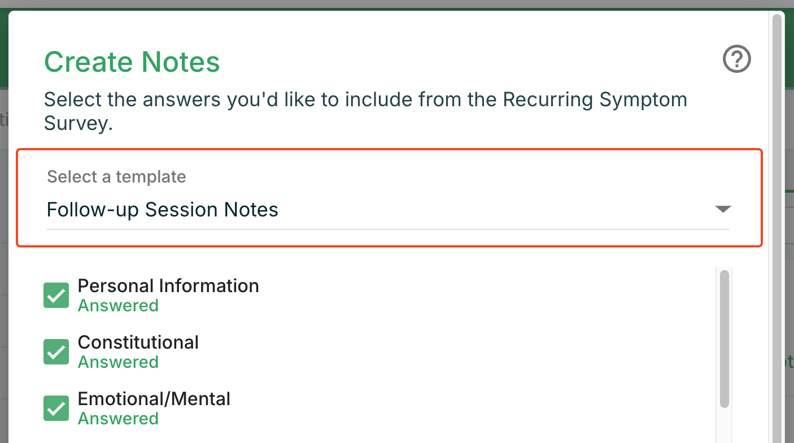Viewport: 794px width, 443px height.
Task: Click the white checkmark beside Emotional/Mental
Action: [x=56, y=409]
